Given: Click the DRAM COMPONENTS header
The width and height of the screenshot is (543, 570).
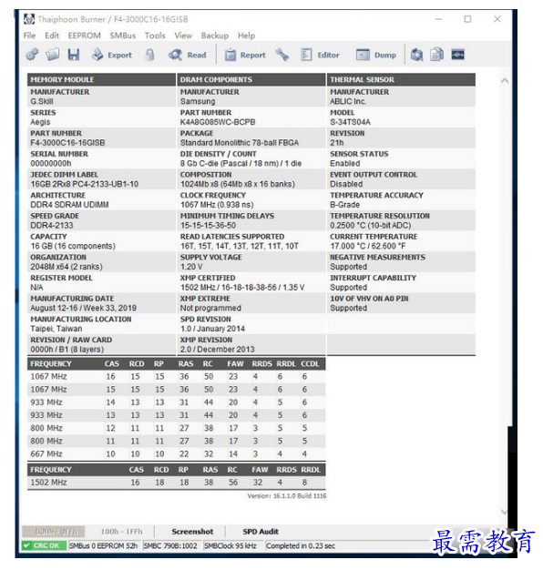Looking at the screenshot, I should [251, 79].
